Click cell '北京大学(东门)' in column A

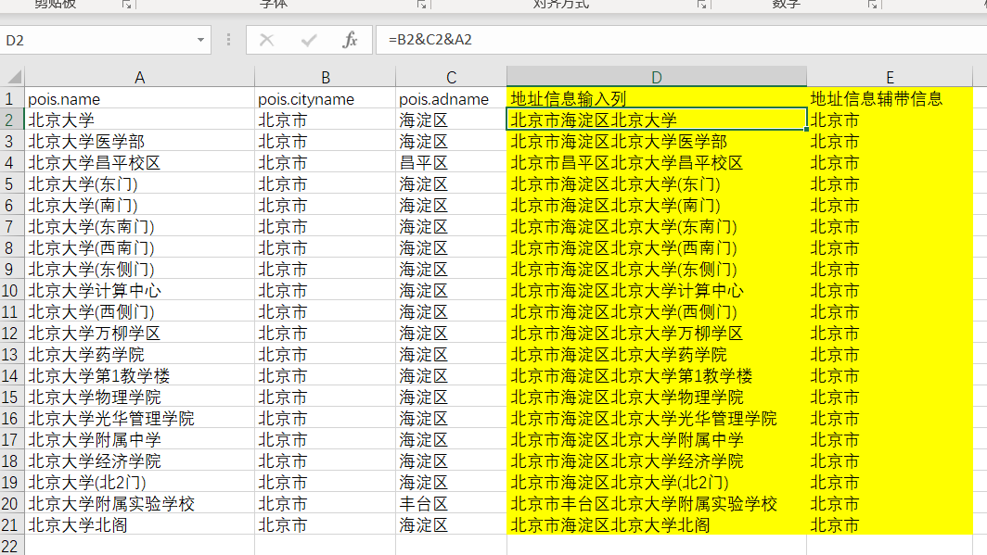140,183
